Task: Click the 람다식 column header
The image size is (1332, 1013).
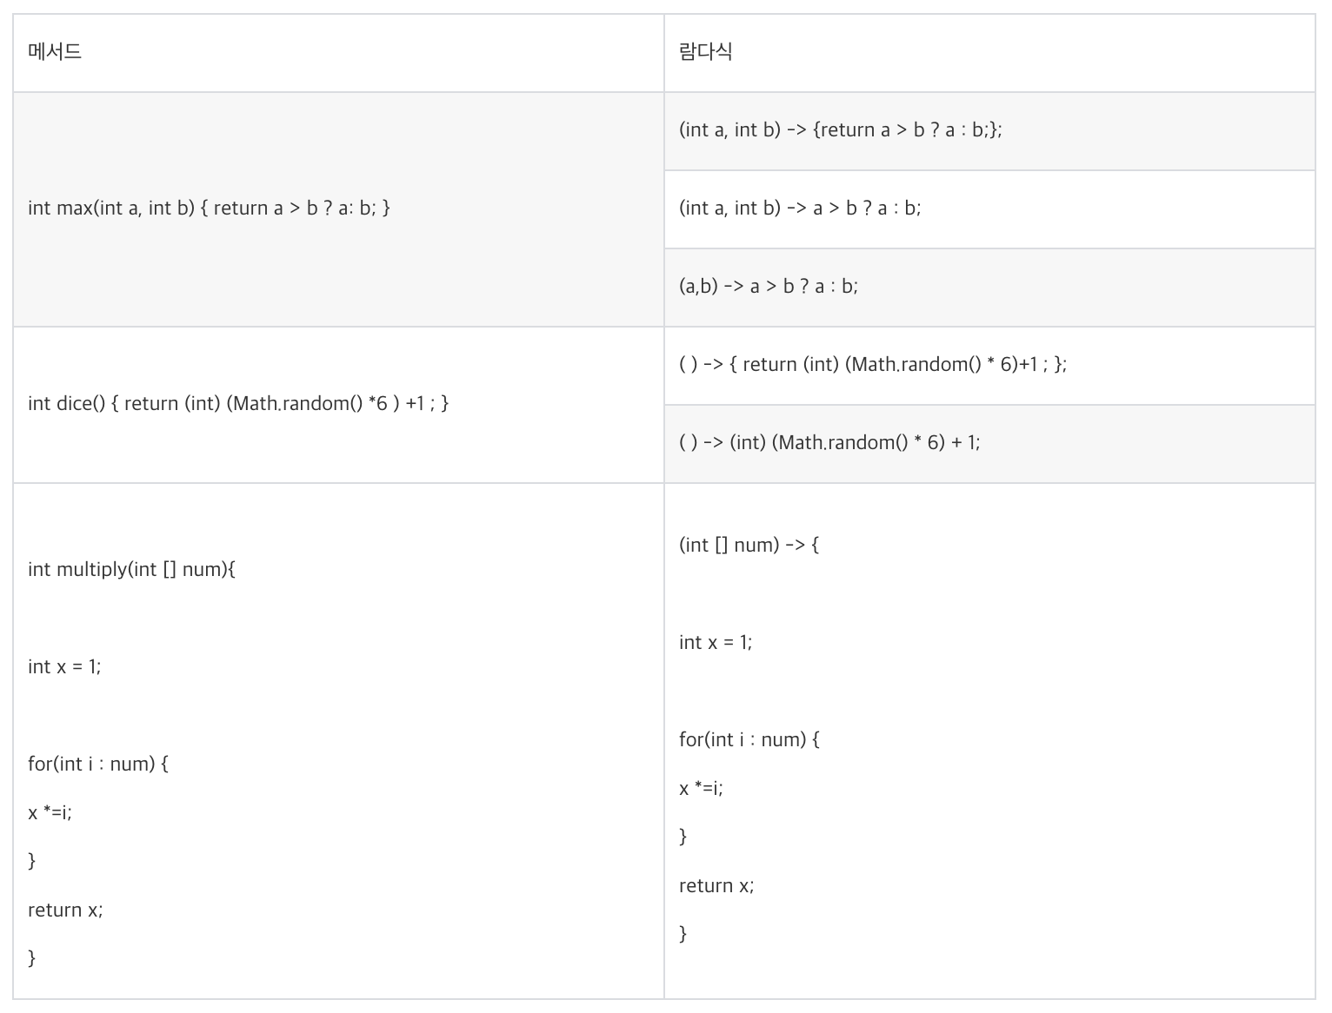Action: [989, 53]
